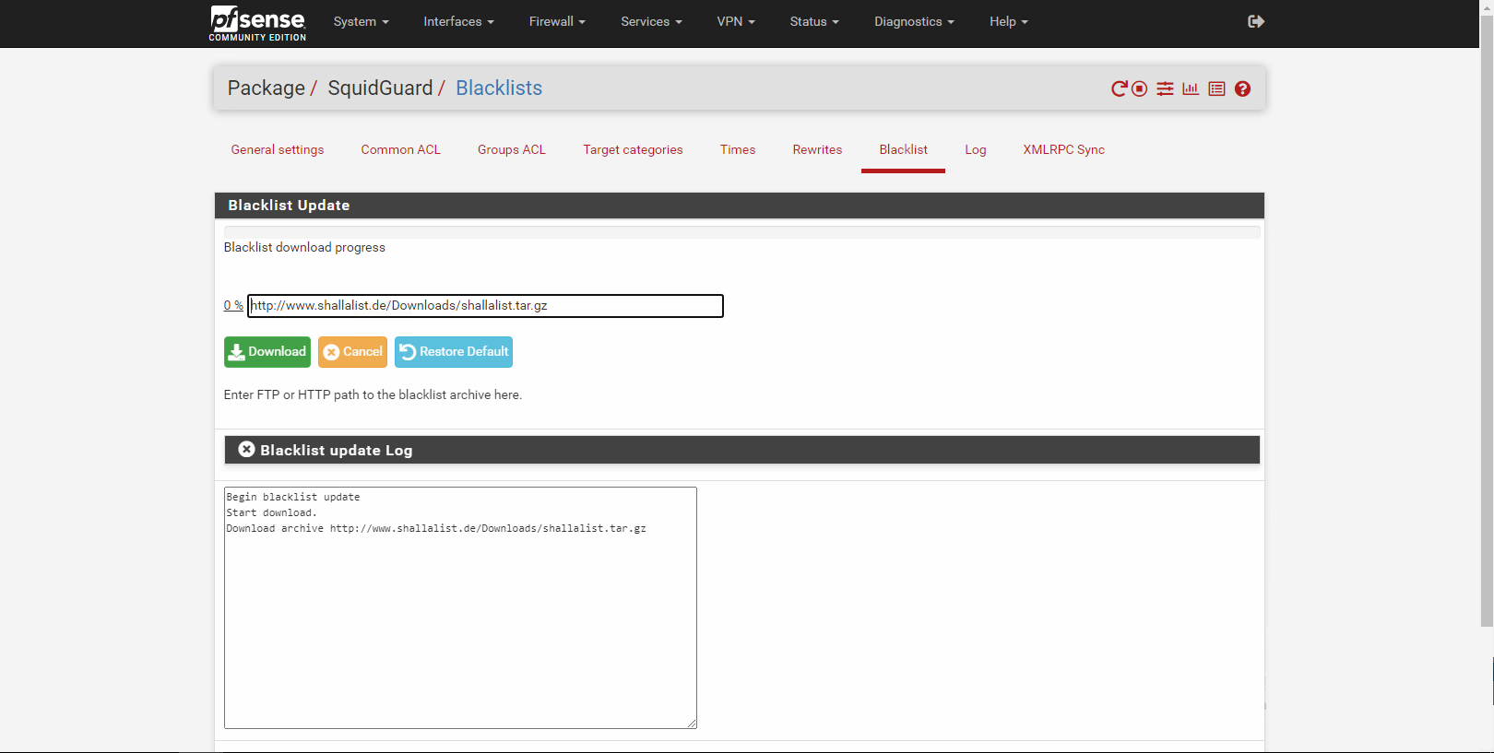Viewport: 1494px width, 753px height.
Task: Click the 'Begin blacklist update' log line
Action: (293, 497)
